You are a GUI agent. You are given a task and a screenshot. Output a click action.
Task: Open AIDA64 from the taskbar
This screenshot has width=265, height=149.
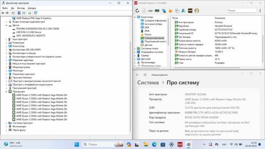coord(180,144)
